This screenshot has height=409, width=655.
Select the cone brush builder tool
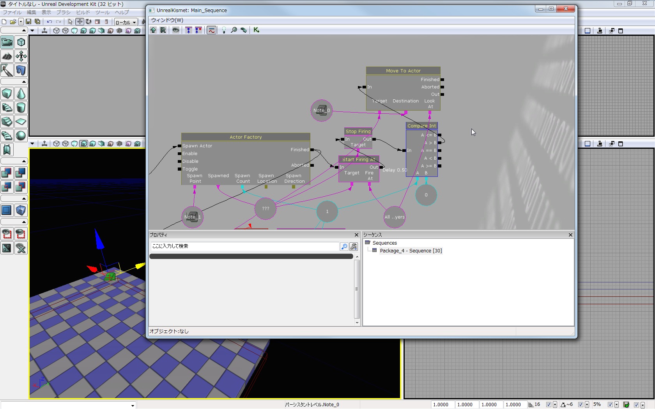point(21,94)
